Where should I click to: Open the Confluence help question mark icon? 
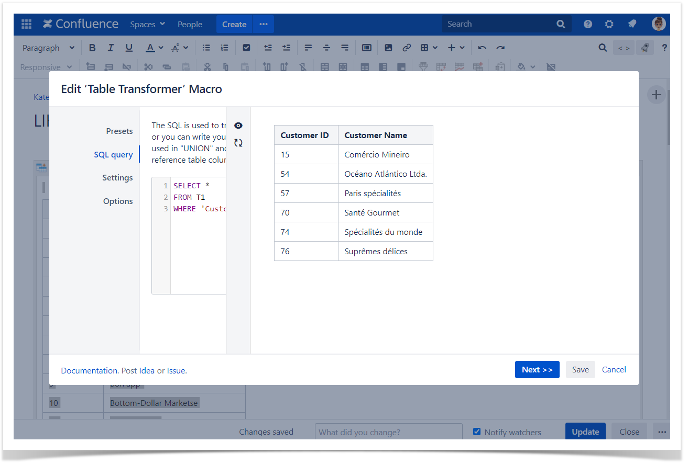point(588,24)
